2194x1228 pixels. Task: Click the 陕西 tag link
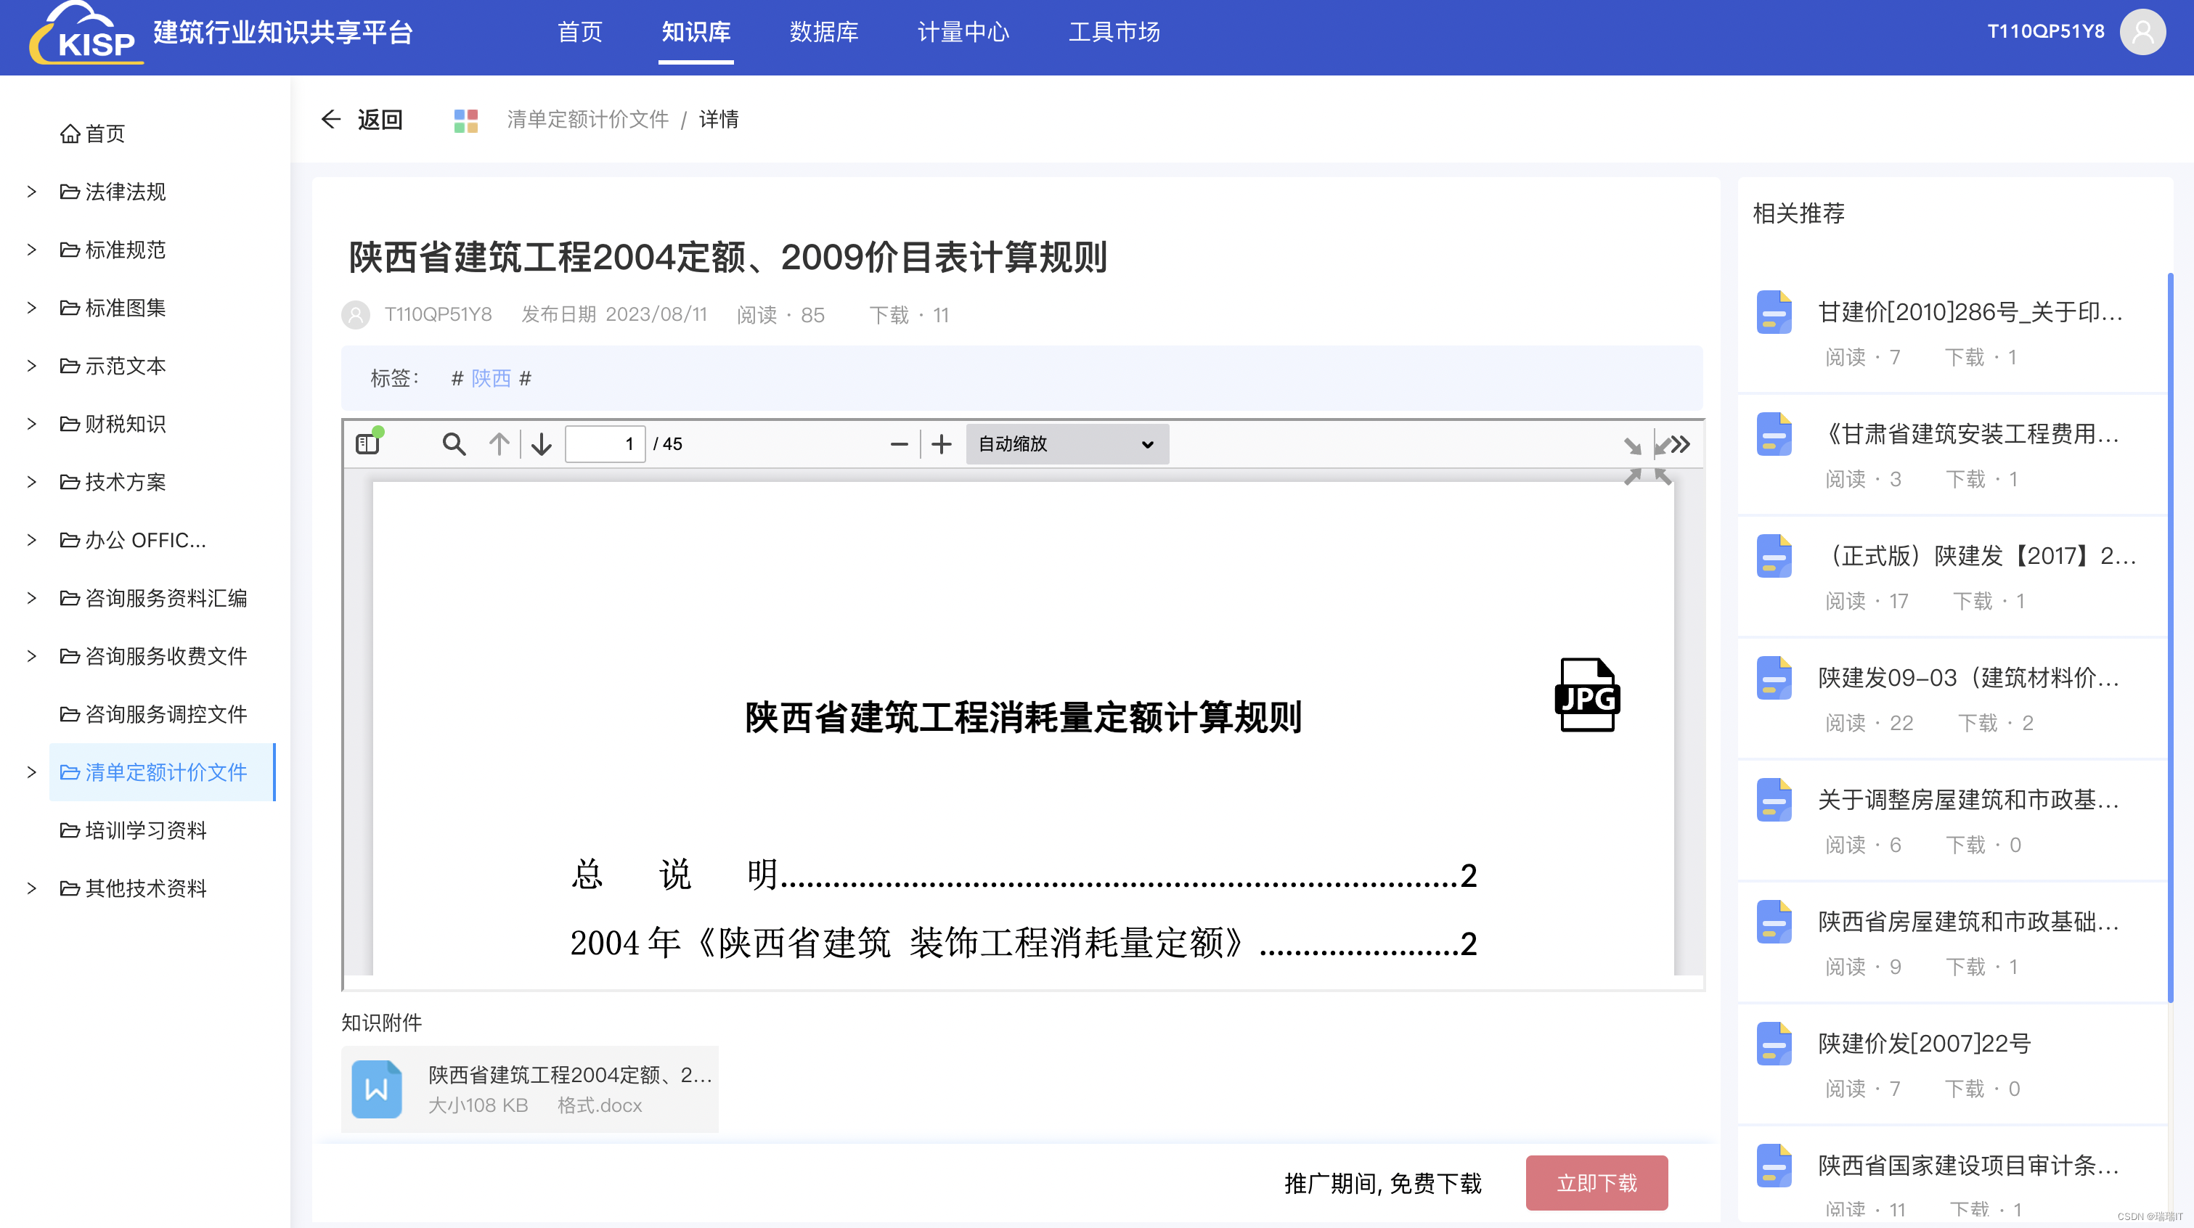click(491, 378)
